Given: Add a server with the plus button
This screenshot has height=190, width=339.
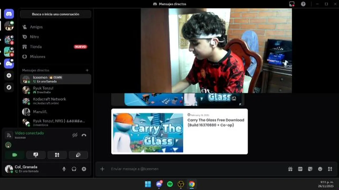Looking at the screenshot, I should (9, 75).
